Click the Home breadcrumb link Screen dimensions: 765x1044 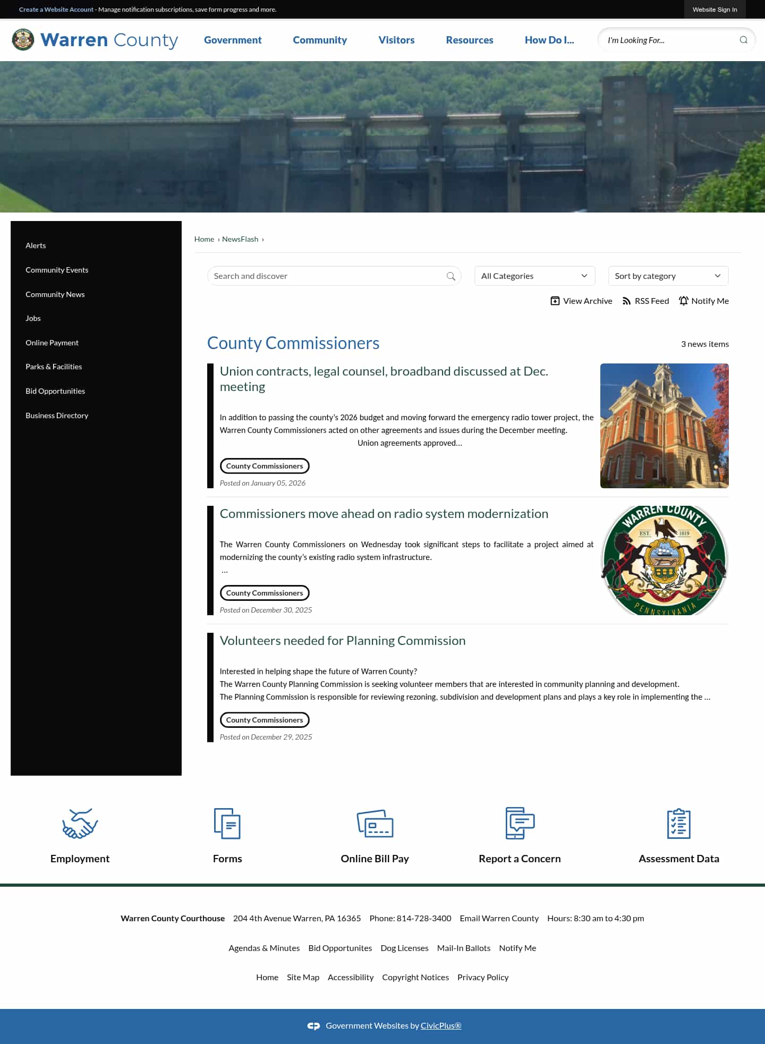click(204, 239)
